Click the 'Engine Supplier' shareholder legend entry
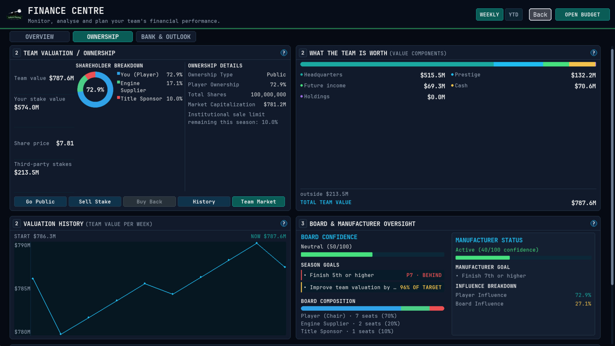 [x=150, y=87]
